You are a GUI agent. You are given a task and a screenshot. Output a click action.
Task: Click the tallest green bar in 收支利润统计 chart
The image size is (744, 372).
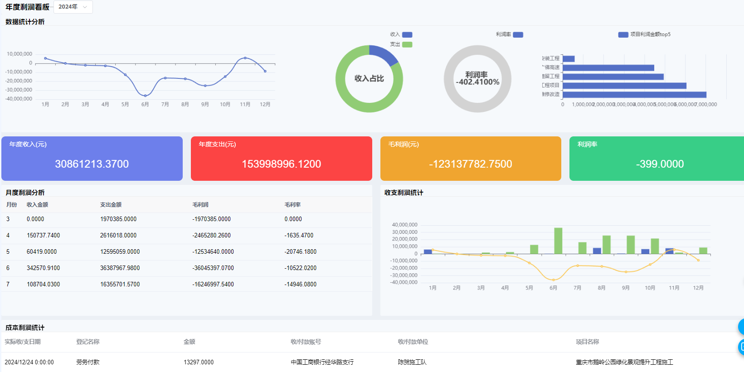pyautogui.click(x=558, y=241)
